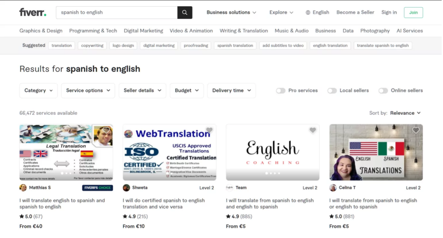The width and height of the screenshot is (443, 238).
Task: Select Graphics & Design category menu
Action: point(41,31)
